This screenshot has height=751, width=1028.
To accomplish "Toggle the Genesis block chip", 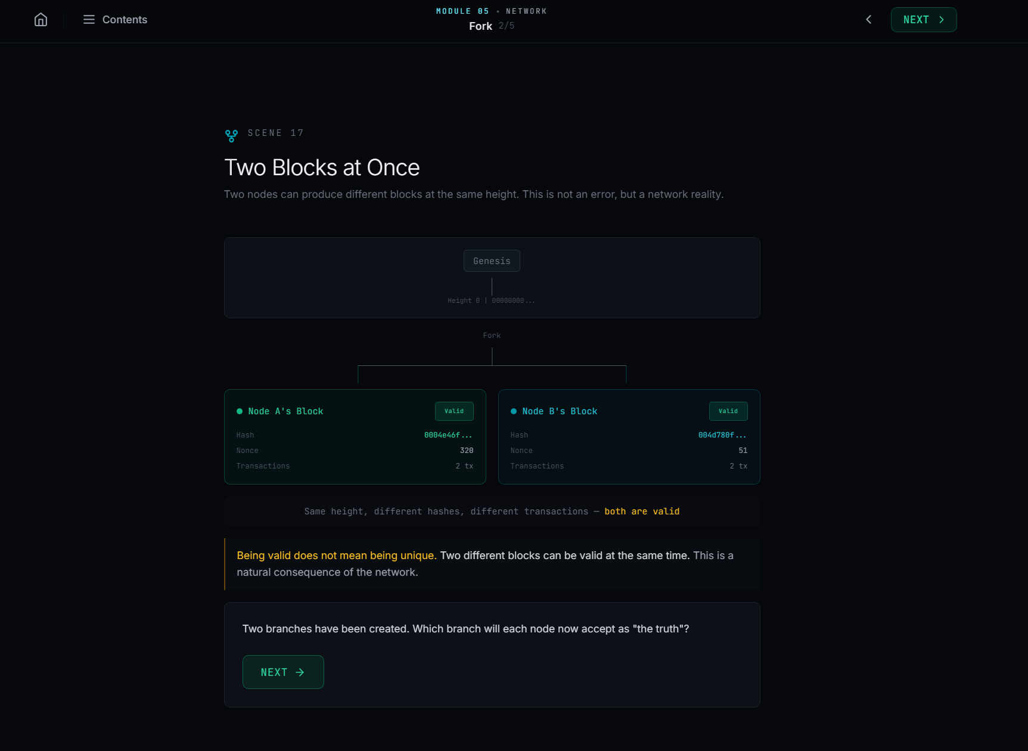I will coord(491,260).
